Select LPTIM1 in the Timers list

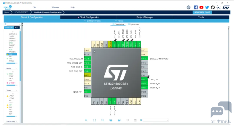pyautogui.click(x=11, y=96)
